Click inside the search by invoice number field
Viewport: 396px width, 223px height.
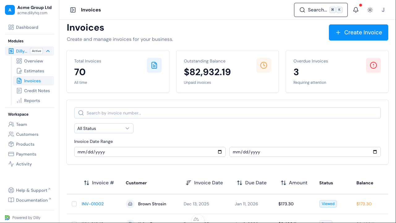point(185,113)
